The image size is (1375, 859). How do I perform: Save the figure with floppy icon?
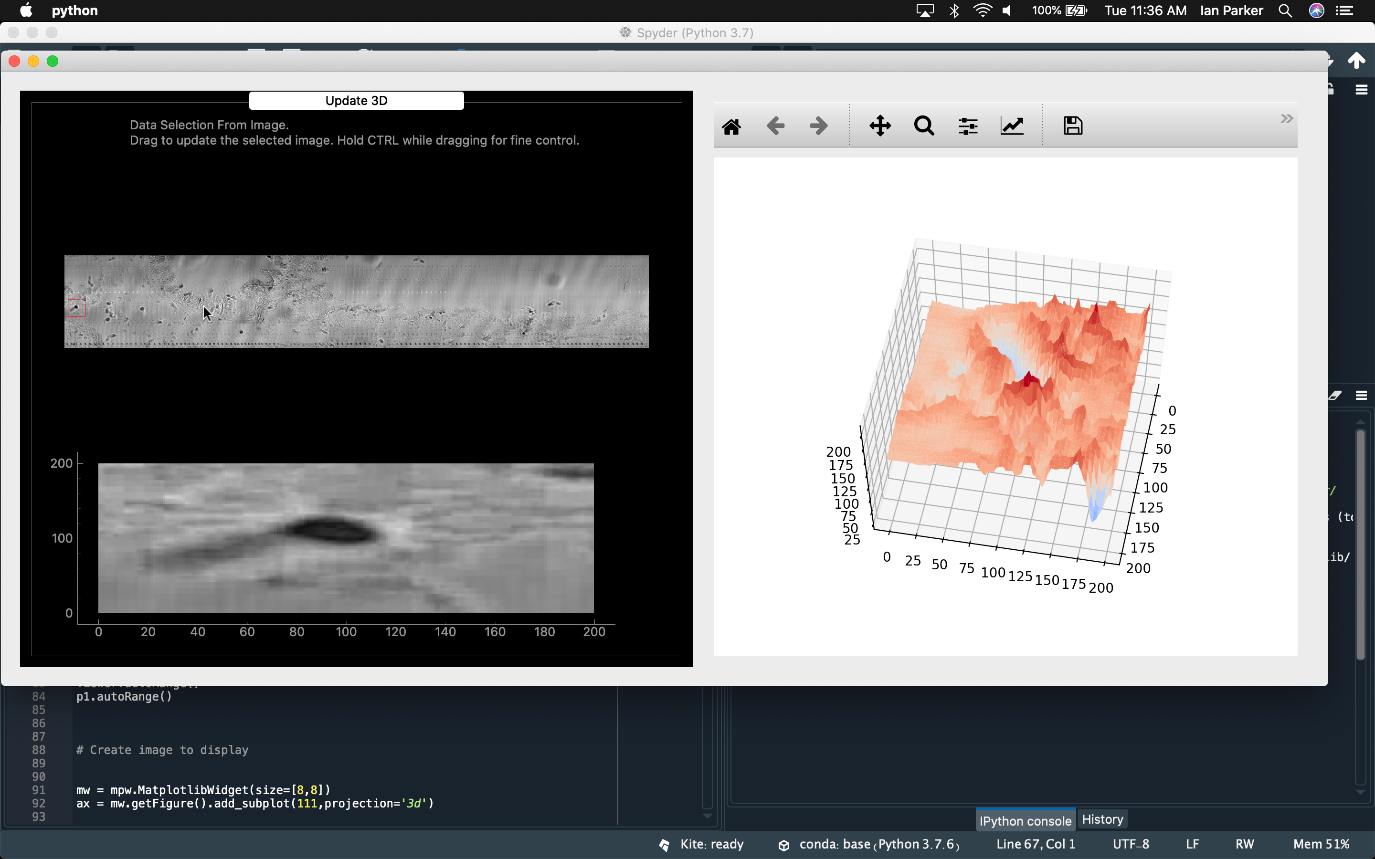coord(1073,126)
